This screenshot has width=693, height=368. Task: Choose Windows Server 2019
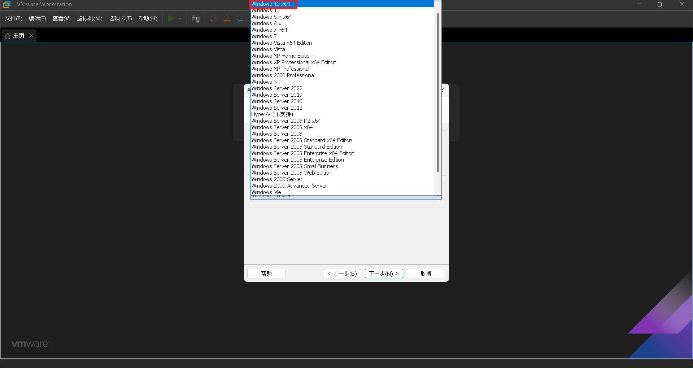[x=342, y=95]
